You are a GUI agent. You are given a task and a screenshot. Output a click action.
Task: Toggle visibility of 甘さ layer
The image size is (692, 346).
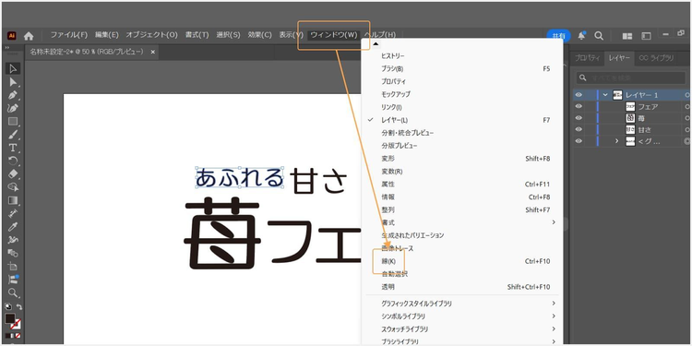[x=579, y=129]
